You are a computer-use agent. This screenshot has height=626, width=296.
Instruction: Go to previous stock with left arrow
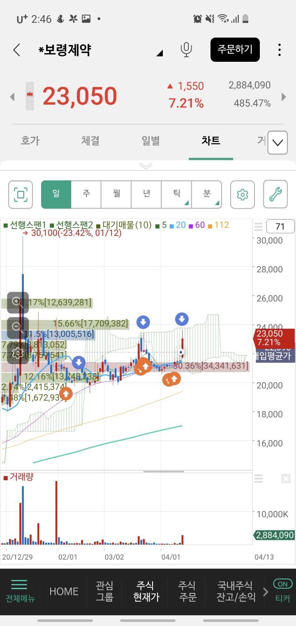(12, 97)
